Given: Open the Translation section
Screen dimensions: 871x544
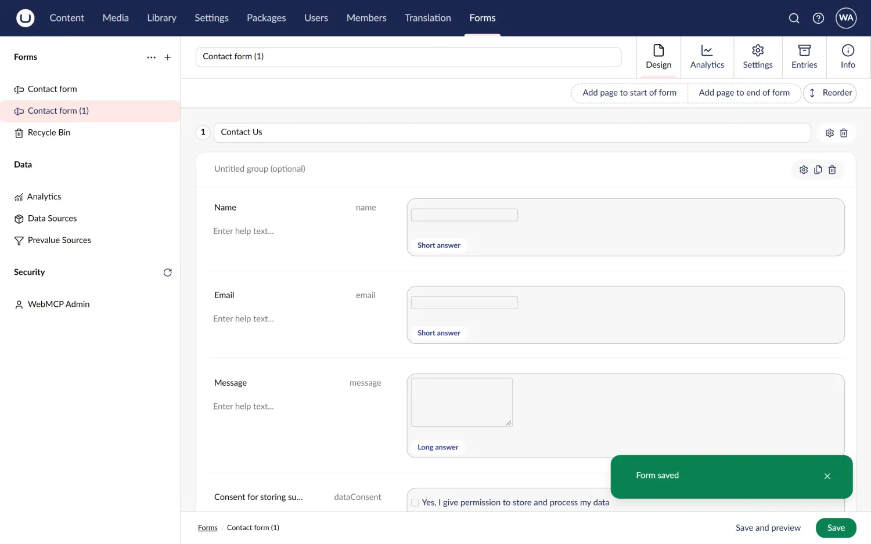Looking at the screenshot, I should [x=428, y=18].
